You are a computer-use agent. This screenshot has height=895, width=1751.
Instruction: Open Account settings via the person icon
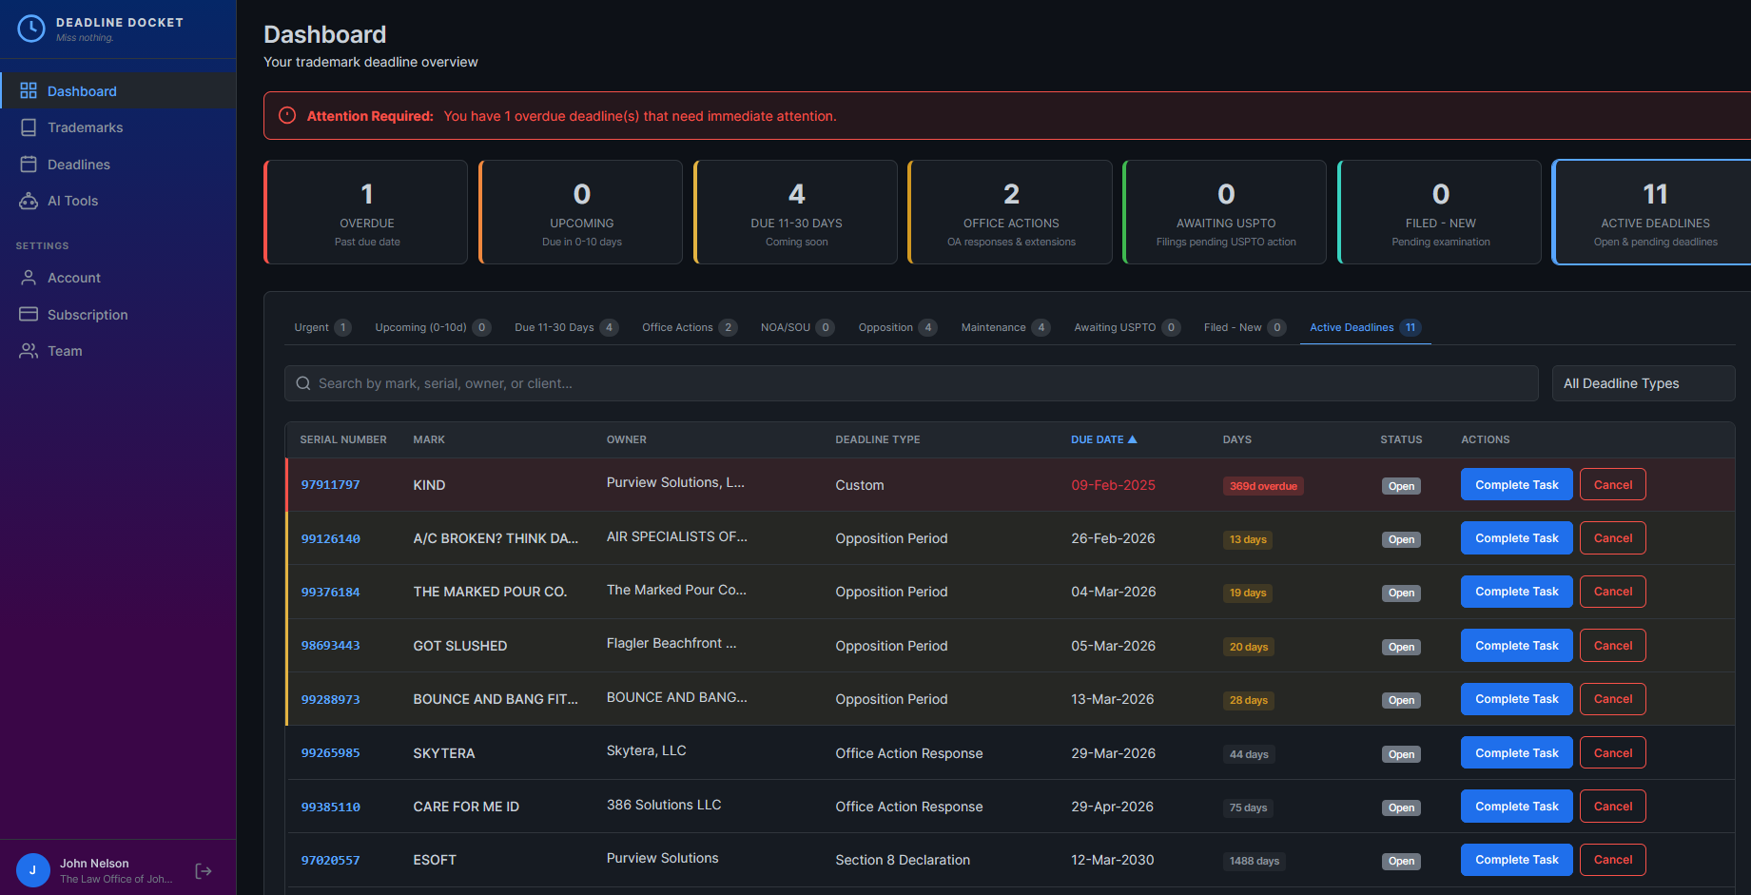pyautogui.click(x=29, y=277)
